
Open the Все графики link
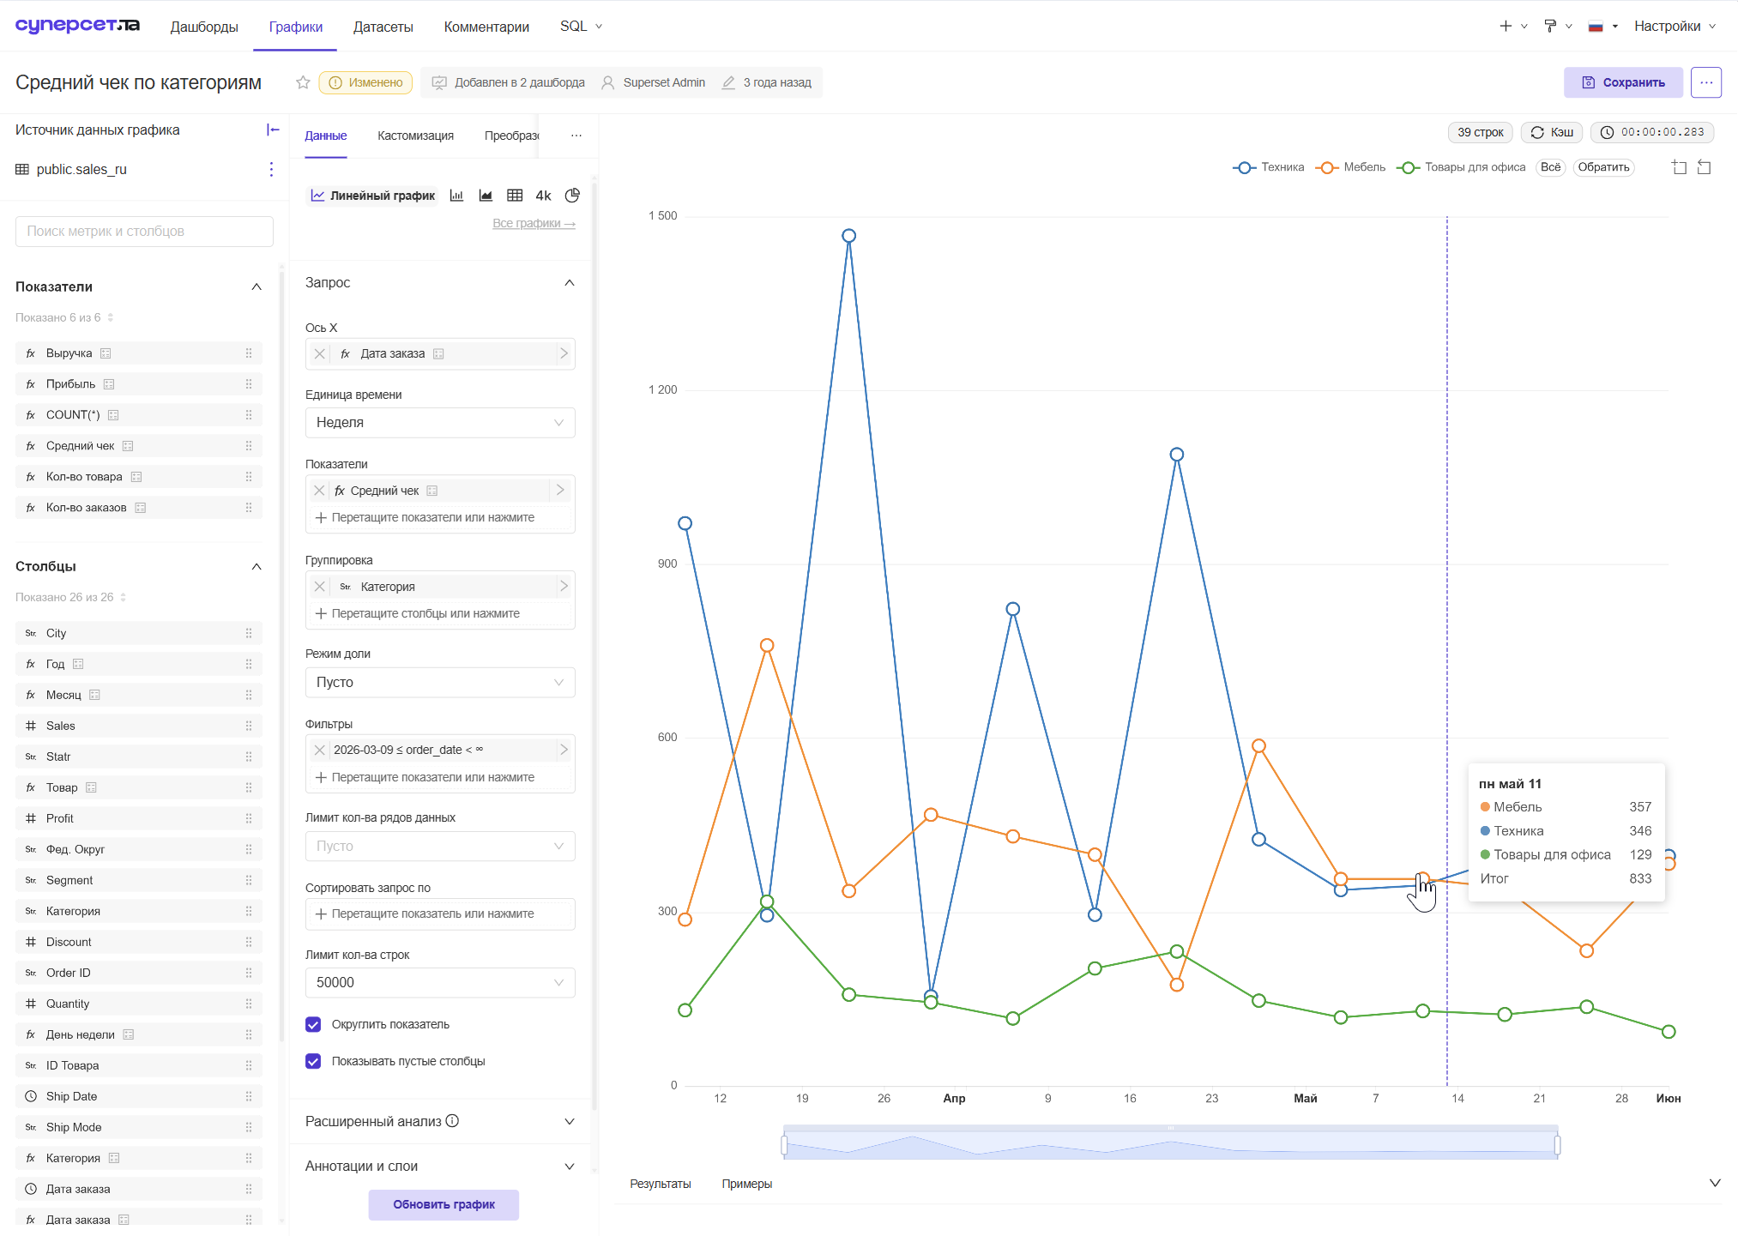click(534, 223)
